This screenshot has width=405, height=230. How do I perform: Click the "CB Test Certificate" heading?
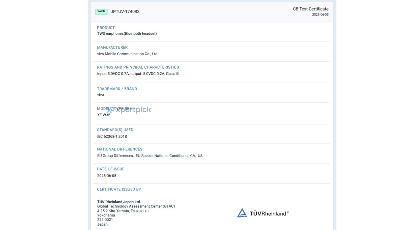point(310,9)
